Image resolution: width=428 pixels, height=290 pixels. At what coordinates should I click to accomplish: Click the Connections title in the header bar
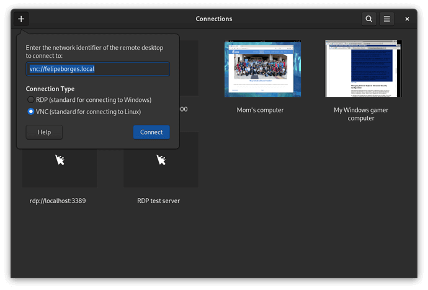(214, 19)
